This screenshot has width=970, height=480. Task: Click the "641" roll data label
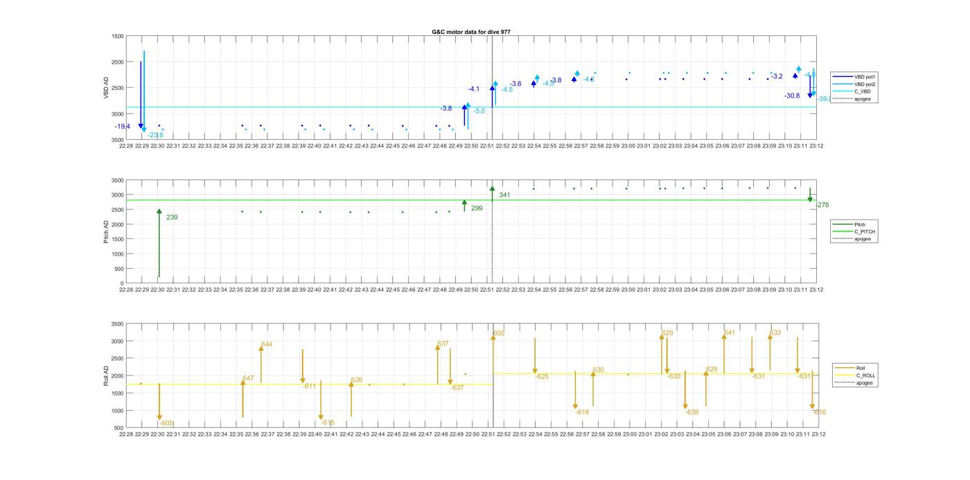pyautogui.click(x=730, y=332)
